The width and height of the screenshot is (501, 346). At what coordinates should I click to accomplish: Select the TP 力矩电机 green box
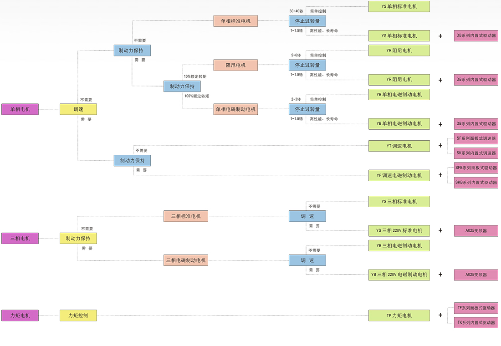point(399,315)
